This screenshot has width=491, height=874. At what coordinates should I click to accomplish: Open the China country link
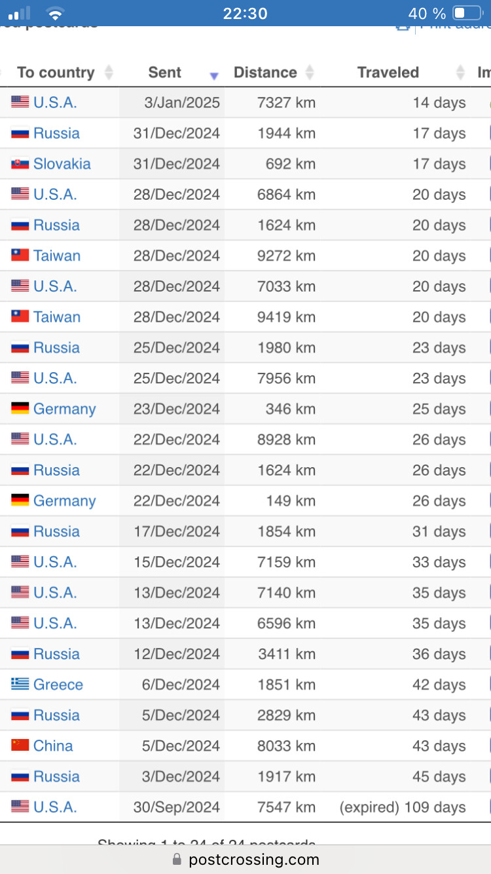(x=53, y=746)
